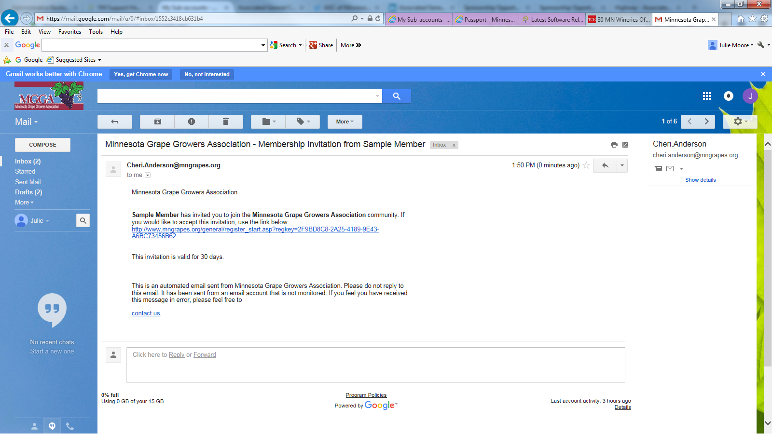Search chat contacts with magnifier icon

(83, 220)
